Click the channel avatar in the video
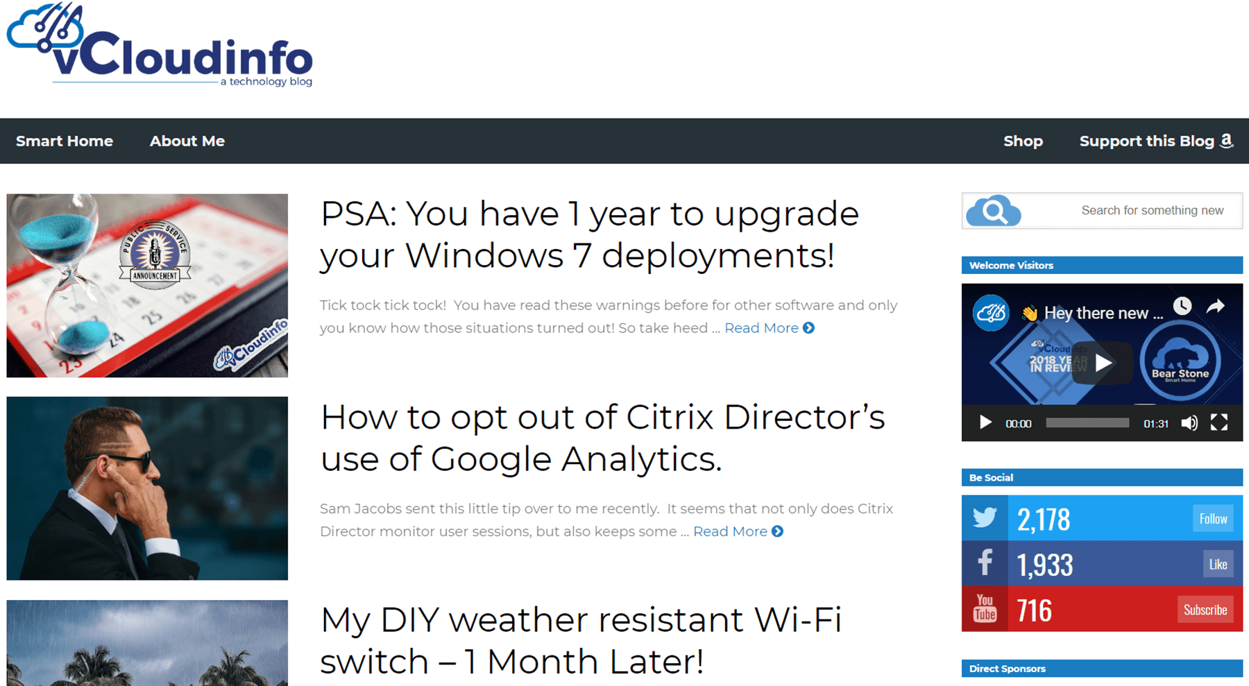Screen dimensions: 1249x686 click(x=991, y=313)
